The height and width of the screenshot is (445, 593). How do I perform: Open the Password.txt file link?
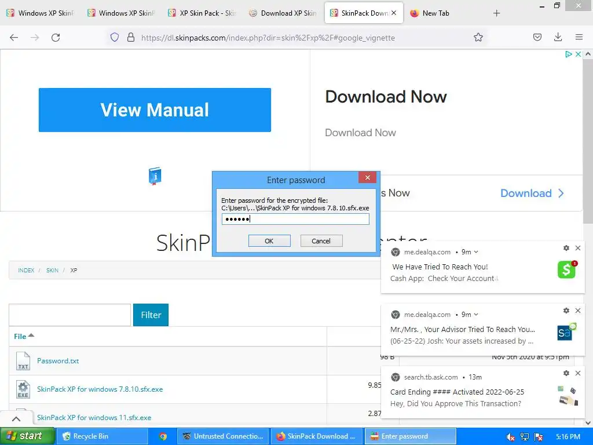pyautogui.click(x=58, y=360)
